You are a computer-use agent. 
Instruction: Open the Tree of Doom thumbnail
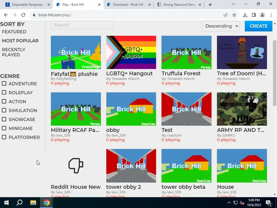coord(242,52)
